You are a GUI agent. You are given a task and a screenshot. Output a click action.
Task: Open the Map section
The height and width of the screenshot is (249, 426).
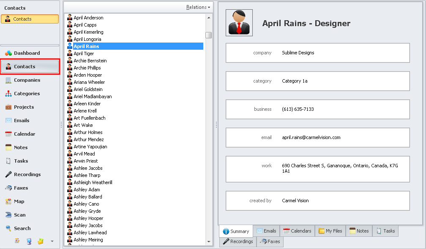[19, 201]
